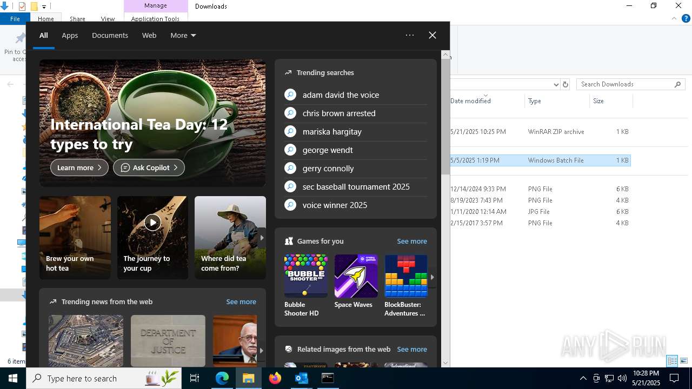The image size is (692, 389).
Task: Select the WinRAR ZIP archive row
Action: (540, 132)
